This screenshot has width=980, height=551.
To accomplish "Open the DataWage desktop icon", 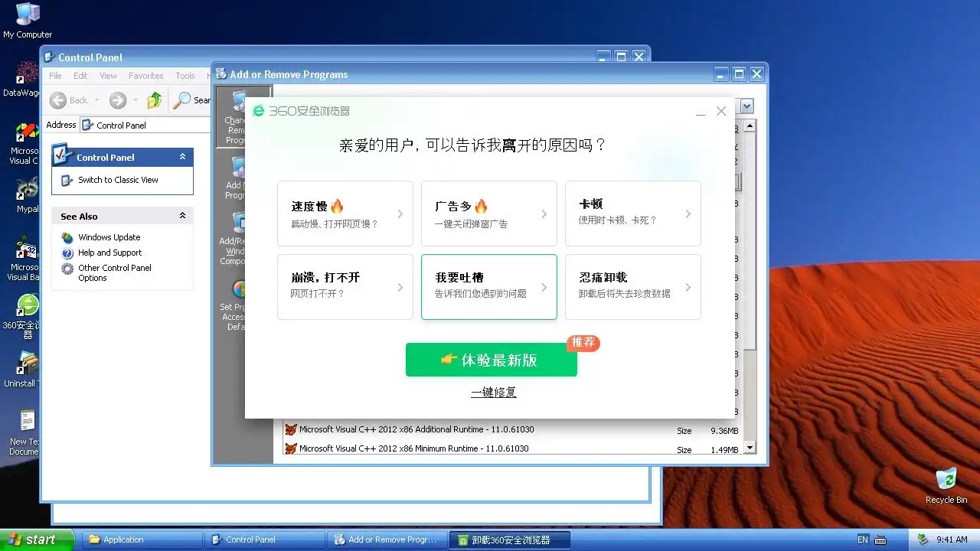I will [21, 80].
